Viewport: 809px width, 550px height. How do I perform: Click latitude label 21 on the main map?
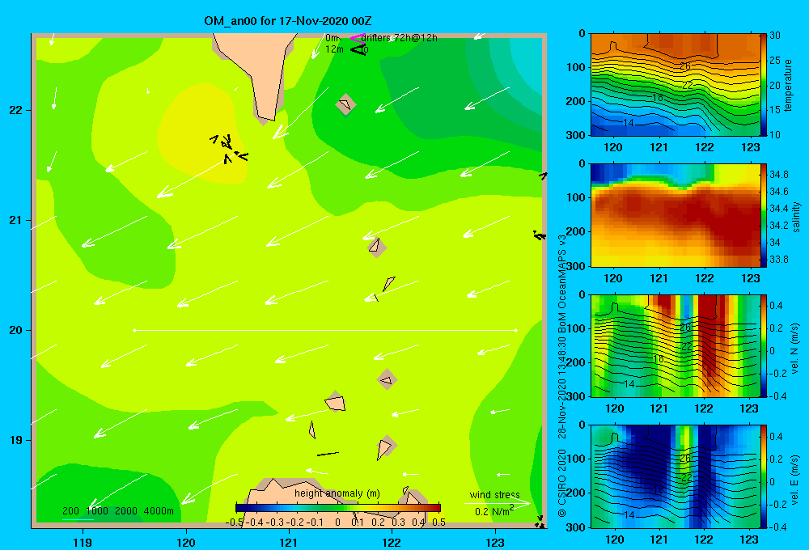click(16, 220)
